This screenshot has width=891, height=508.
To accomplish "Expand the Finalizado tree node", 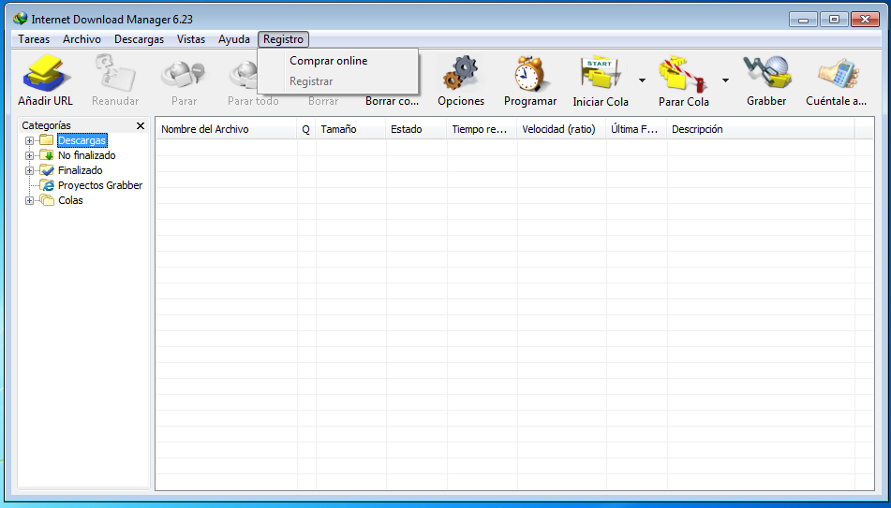I will coord(29,170).
